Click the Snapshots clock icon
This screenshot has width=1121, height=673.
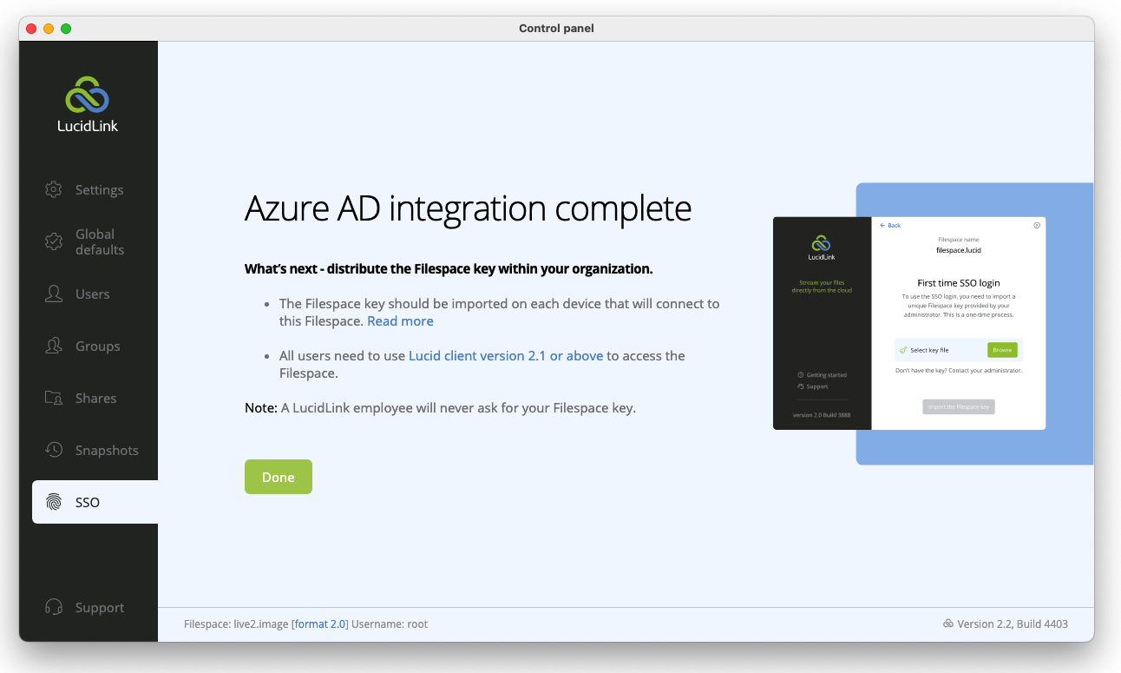(x=54, y=450)
